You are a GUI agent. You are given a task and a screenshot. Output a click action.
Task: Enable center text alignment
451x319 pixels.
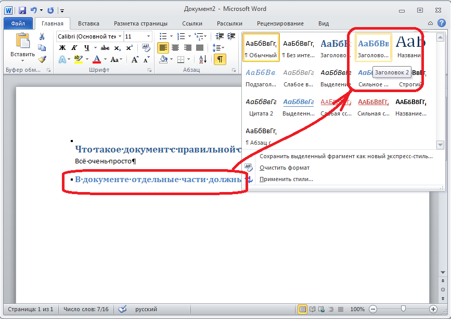[175, 48]
